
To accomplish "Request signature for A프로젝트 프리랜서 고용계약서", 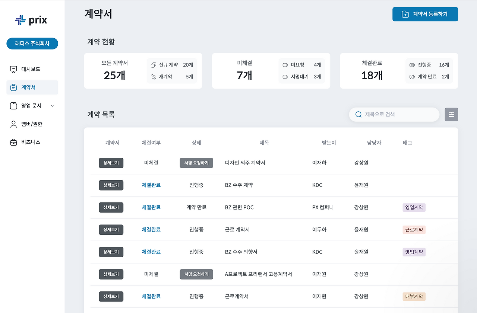I will [x=196, y=274].
